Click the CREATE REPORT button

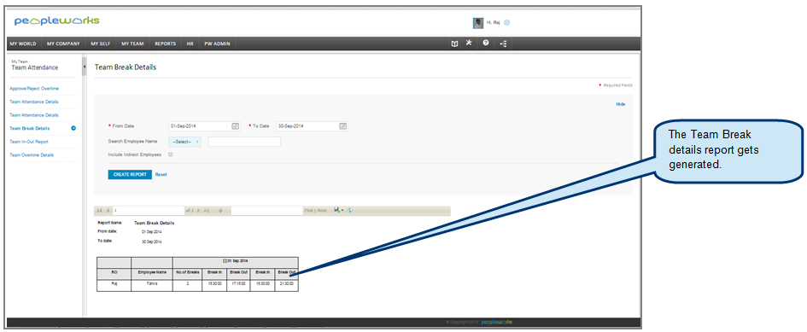coord(130,174)
